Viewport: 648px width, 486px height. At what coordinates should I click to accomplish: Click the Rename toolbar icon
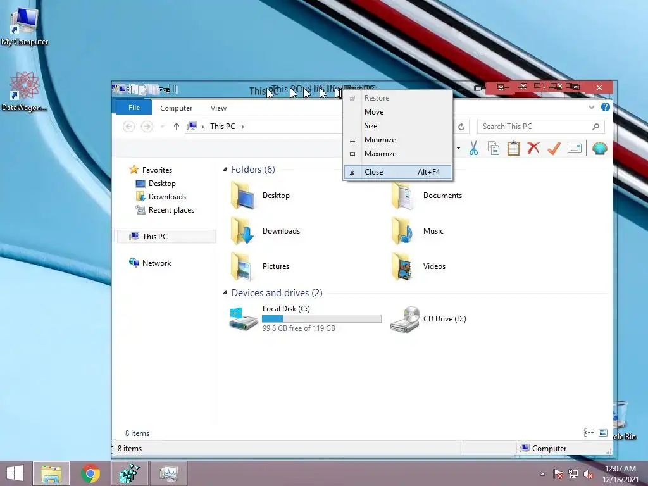[x=575, y=148]
